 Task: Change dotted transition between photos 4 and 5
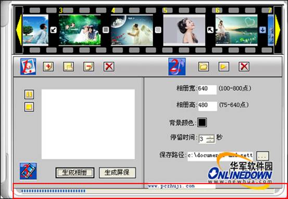[x=158, y=30]
